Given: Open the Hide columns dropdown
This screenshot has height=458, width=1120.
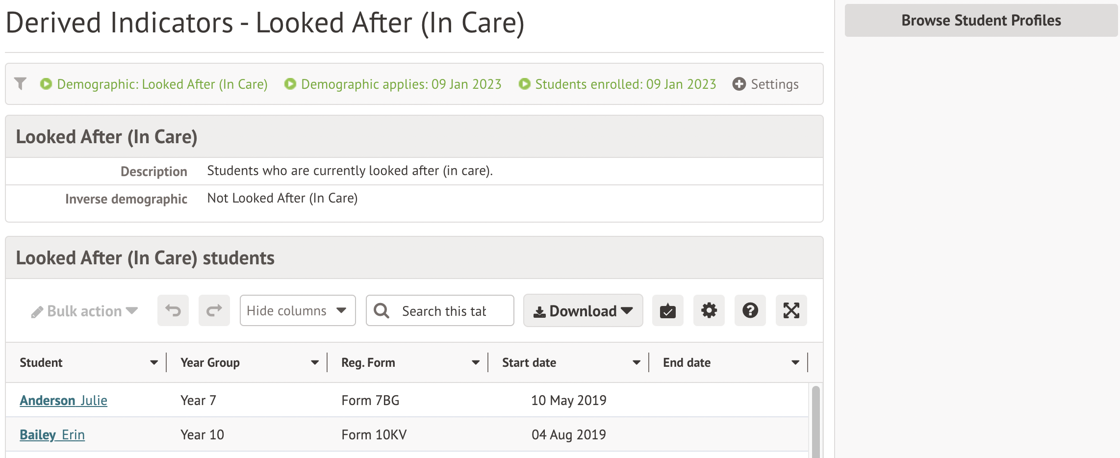Looking at the screenshot, I should coord(297,311).
